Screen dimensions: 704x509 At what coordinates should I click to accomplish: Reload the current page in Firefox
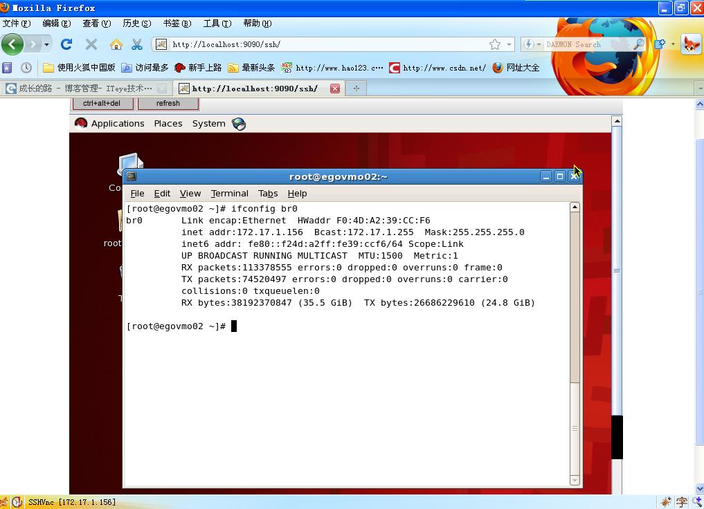[66, 44]
